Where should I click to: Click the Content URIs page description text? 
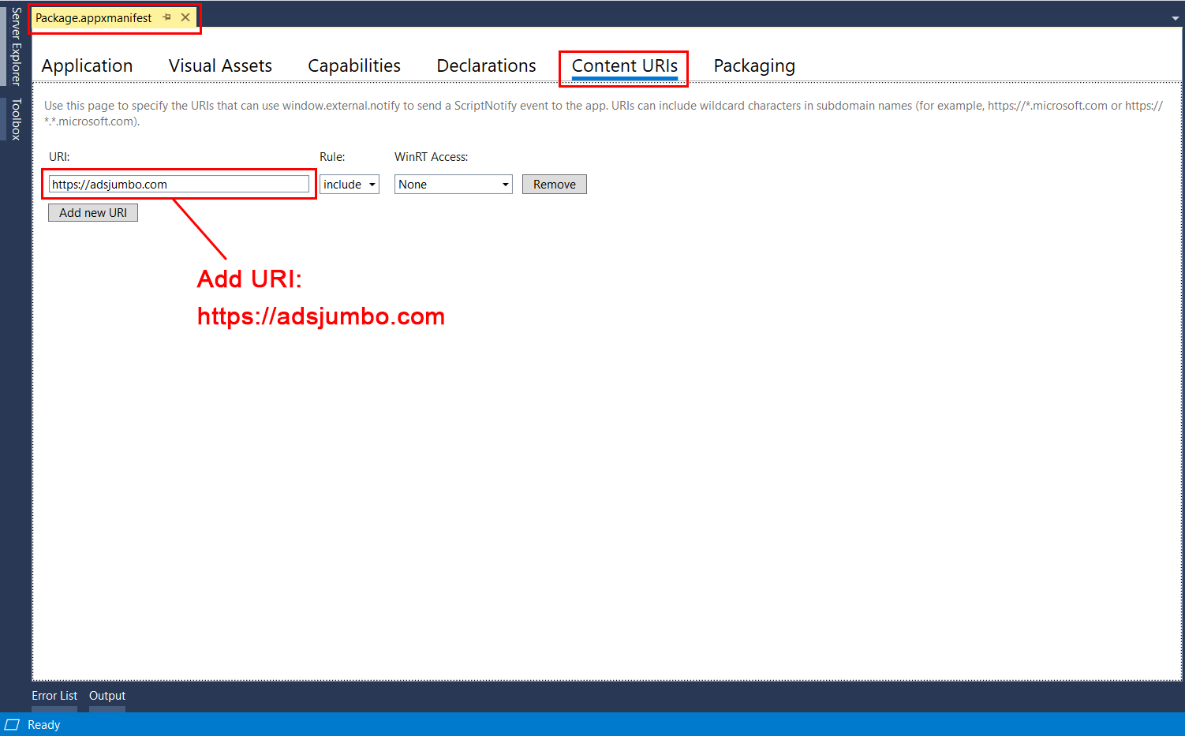(x=604, y=114)
